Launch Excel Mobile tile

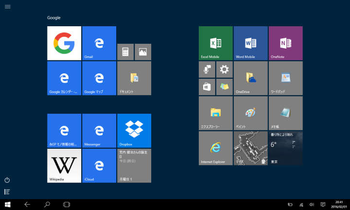(216, 43)
